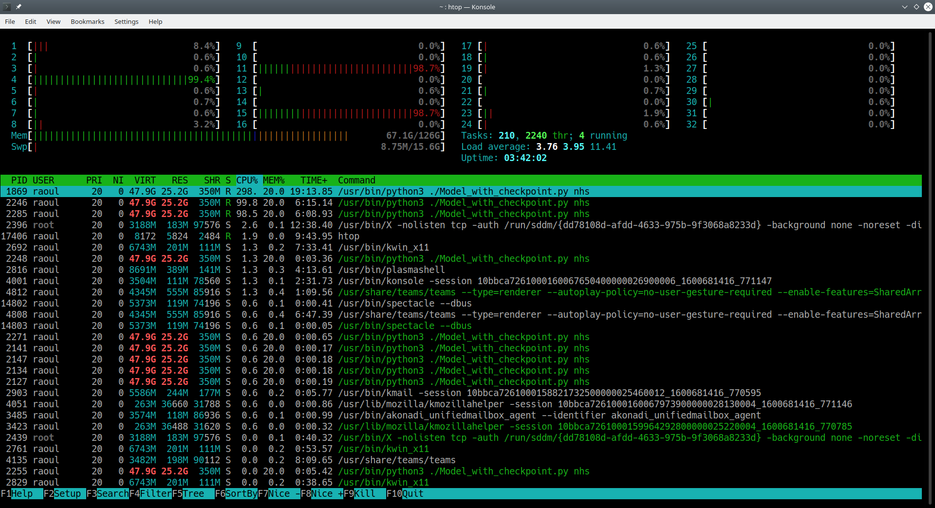Image resolution: width=935 pixels, height=508 pixels.
Task: Click the F5 Tree button
Action: tap(193, 493)
